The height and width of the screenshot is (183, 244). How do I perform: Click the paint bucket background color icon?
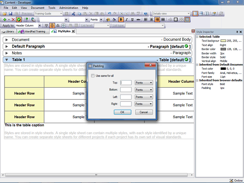click(x=114, y=19)
